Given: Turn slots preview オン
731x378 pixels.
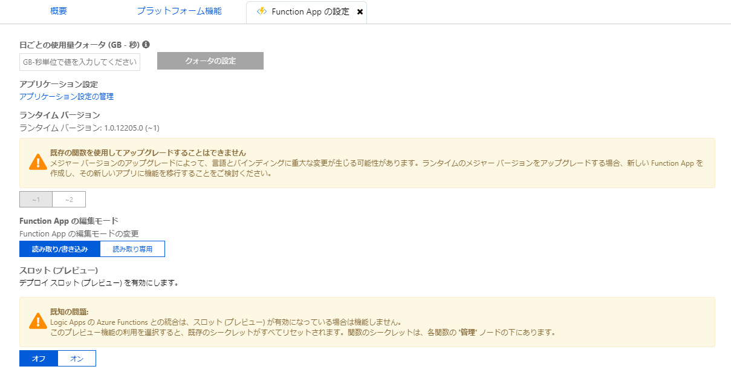Looking at the screenshot, I should coord(77,359).
